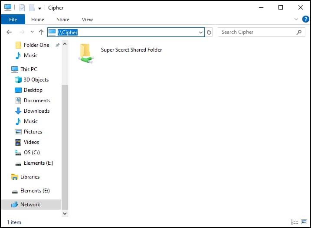Expand the ribbon with the chevron
311x228 pixels.
pyautogui.click(x=296, y=19)
